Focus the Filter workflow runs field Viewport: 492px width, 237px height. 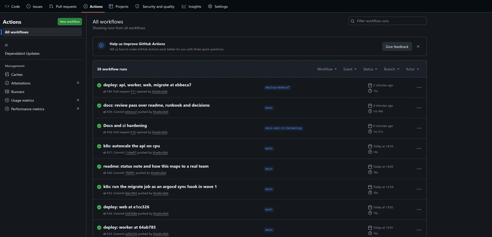click(387, 21)
